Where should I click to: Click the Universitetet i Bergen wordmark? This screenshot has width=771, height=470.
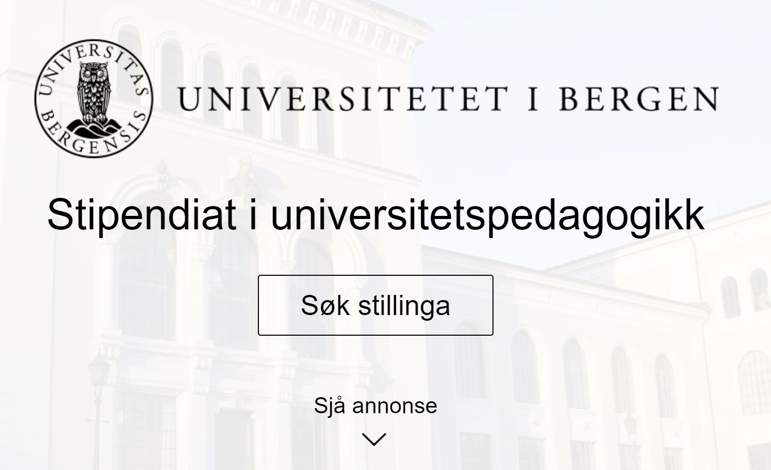click(x=448, y=99)
